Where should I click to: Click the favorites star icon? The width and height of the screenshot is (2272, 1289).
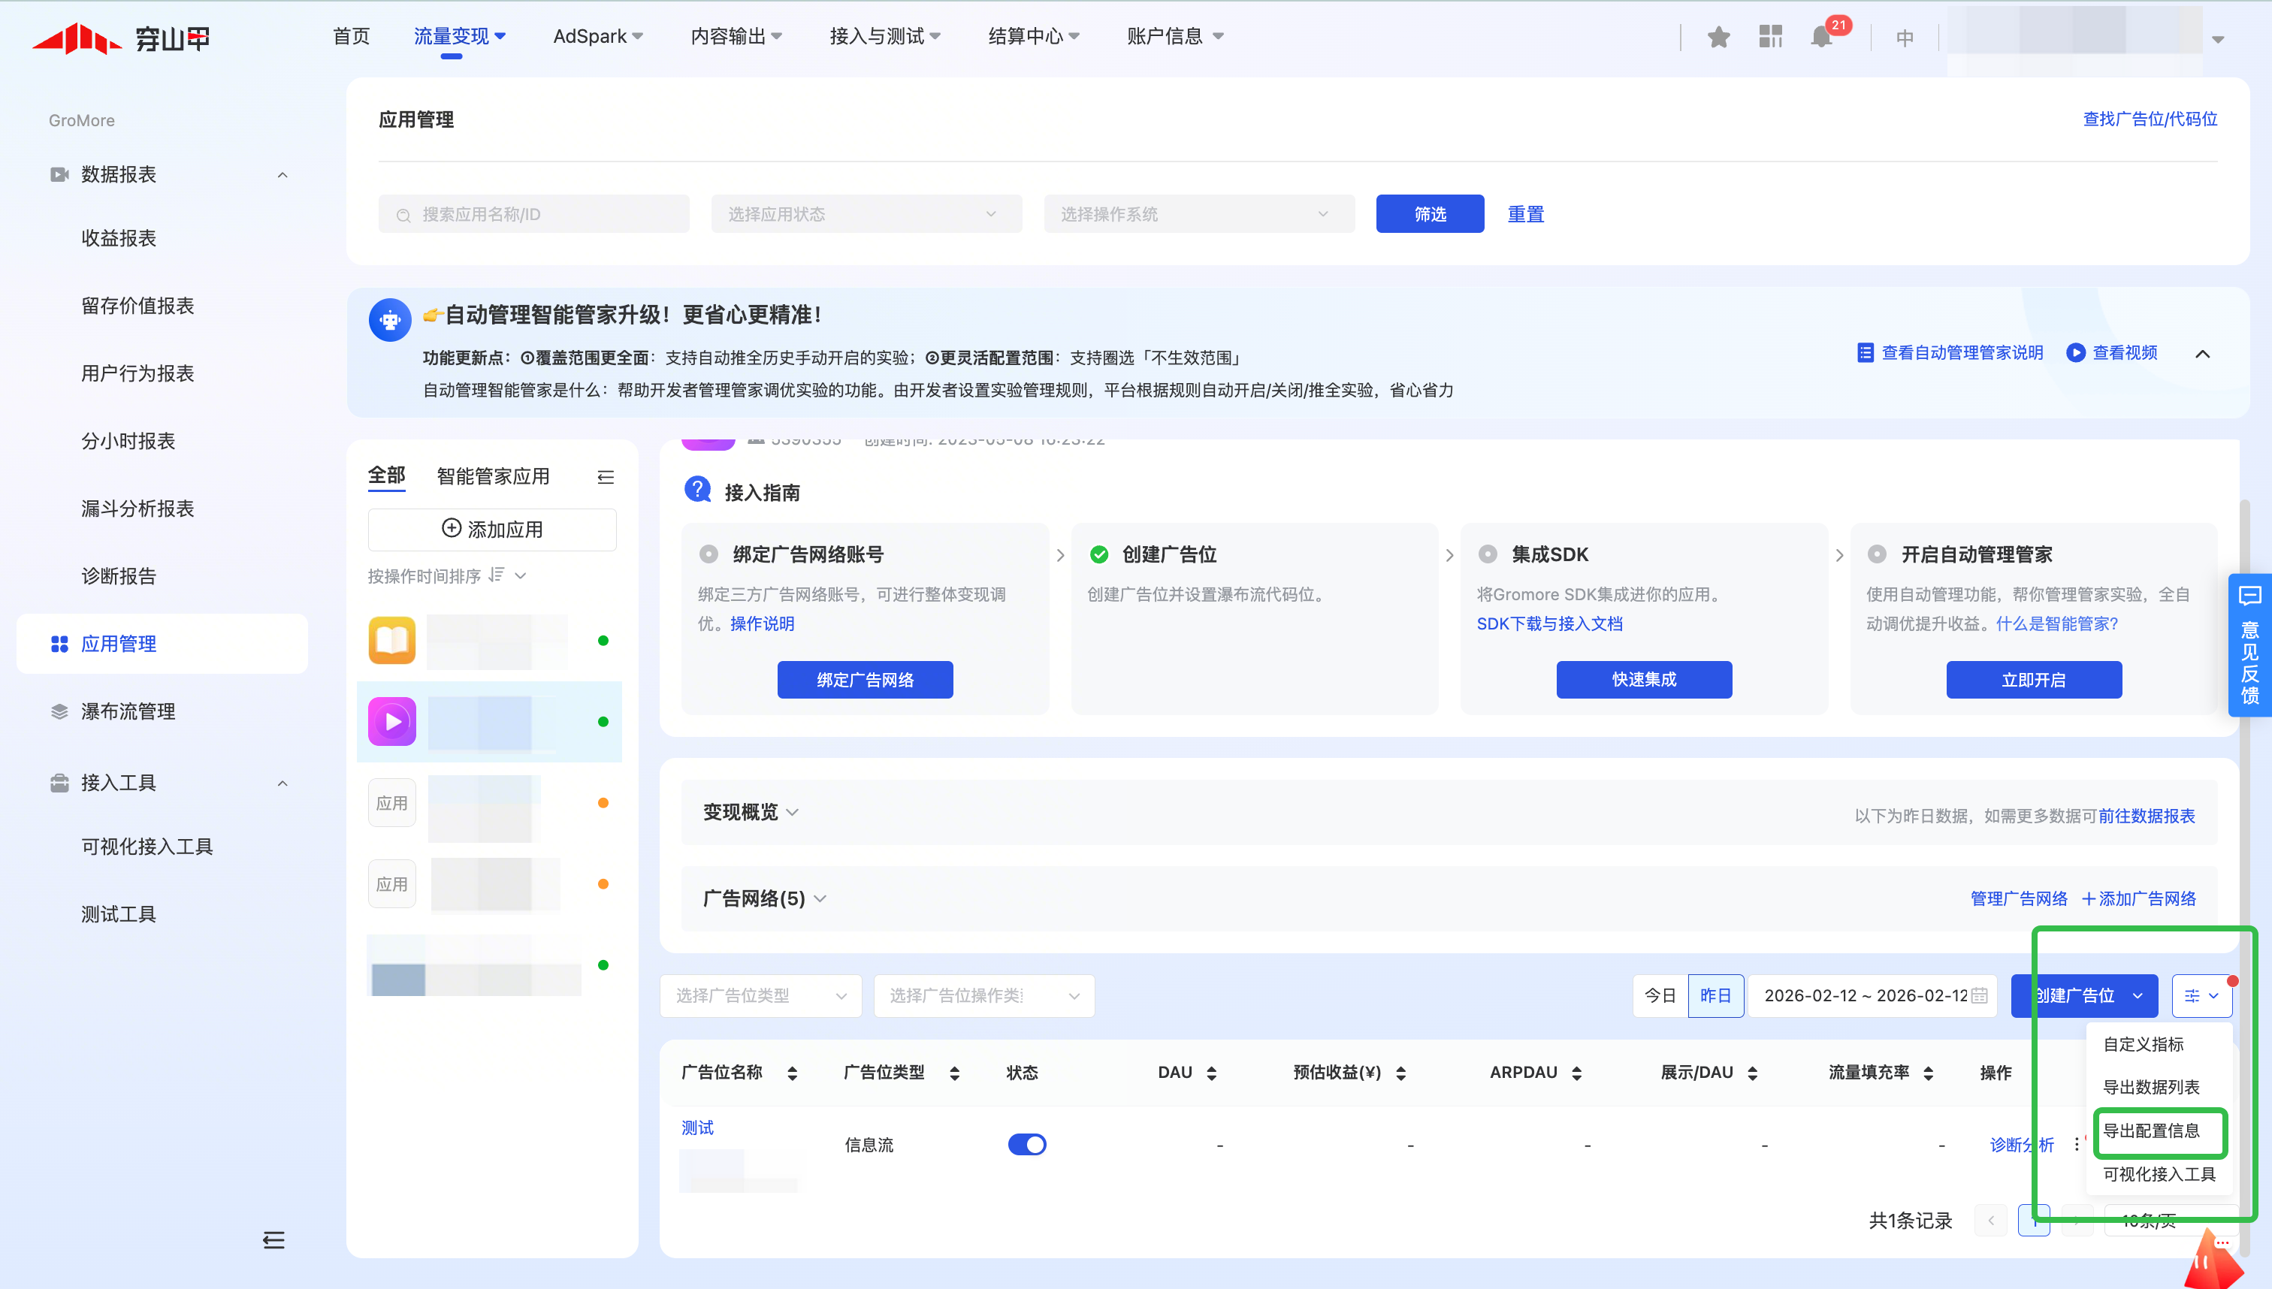(1718, 38)
